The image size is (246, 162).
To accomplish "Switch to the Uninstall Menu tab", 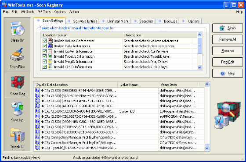I will click(115, 21).
